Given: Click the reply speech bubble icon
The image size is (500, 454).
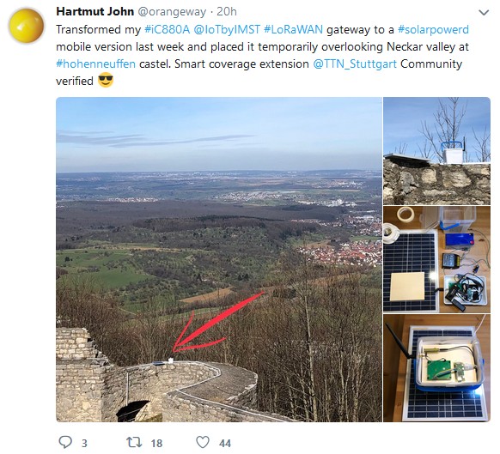Looking at the screenshot, I should pyautogui.click(x=65, y=442).
